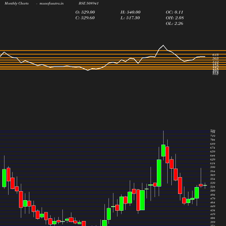
Task: Click the 449 price axis label
Action: click(x=212, y=207)
